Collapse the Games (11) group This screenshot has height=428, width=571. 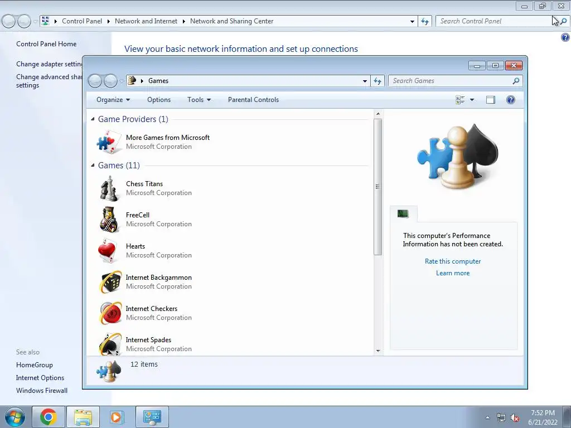pos(93,165)
